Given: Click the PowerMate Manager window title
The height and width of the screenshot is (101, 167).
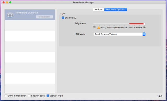Looking at the screenshot, I should 83,2.
